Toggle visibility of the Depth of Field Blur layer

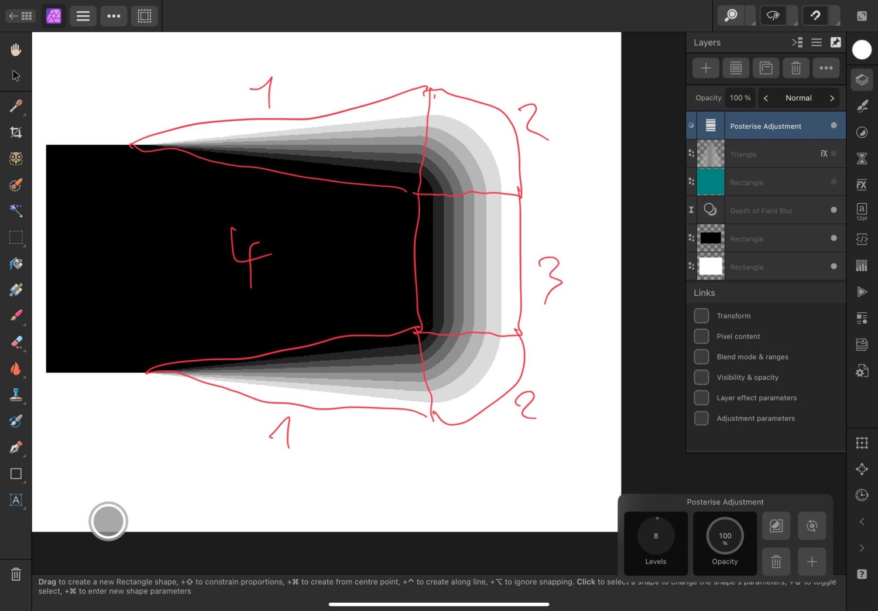[x=834, y=210]
